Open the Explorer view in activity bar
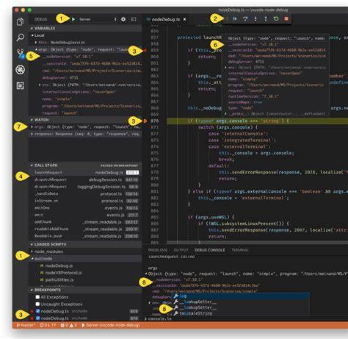Screen dimensions: 348x339 20,22
